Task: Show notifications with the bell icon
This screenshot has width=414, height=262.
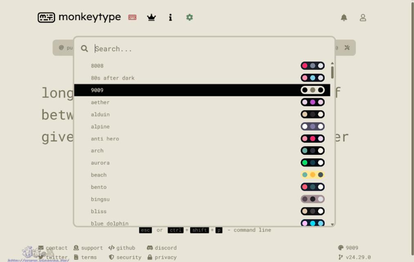Action: pos(344,18)
